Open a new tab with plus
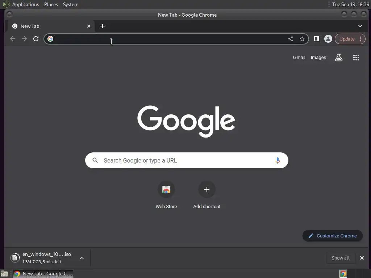Screen dimensions: 371x278 click(103, 26)
